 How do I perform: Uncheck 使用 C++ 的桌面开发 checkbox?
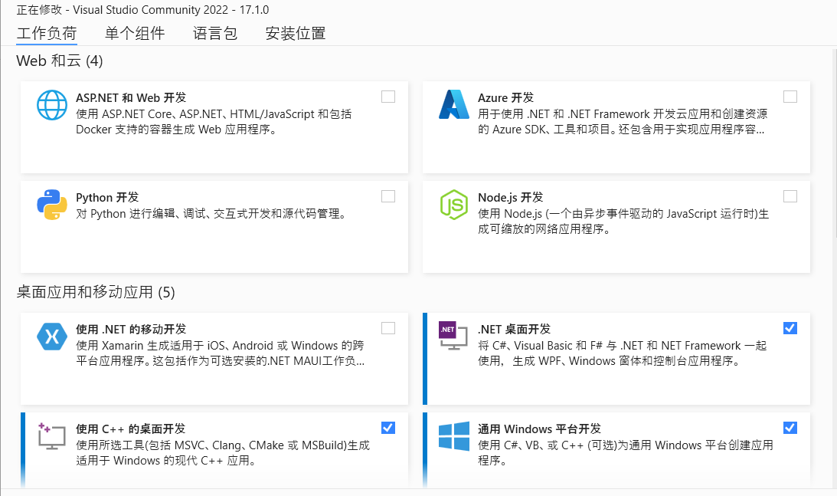click(388, 428)
